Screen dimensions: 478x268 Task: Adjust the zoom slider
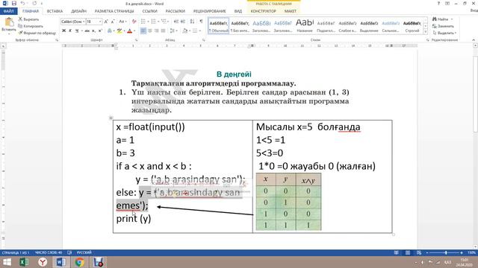(446, 252)
